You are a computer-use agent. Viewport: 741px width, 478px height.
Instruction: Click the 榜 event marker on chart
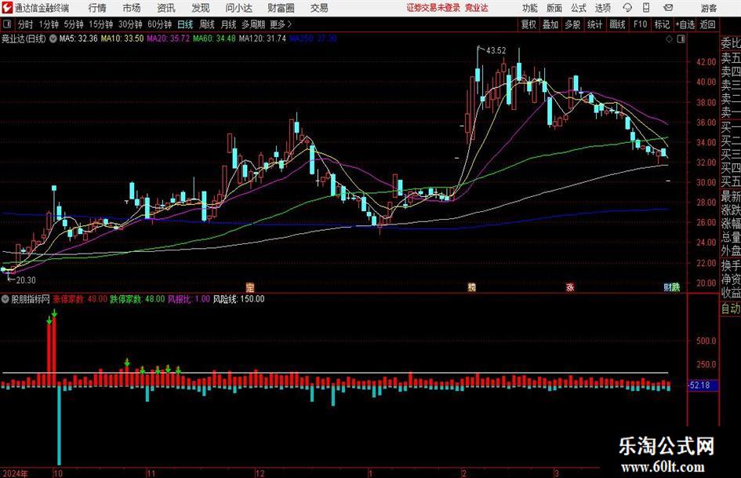click(471, 286)
